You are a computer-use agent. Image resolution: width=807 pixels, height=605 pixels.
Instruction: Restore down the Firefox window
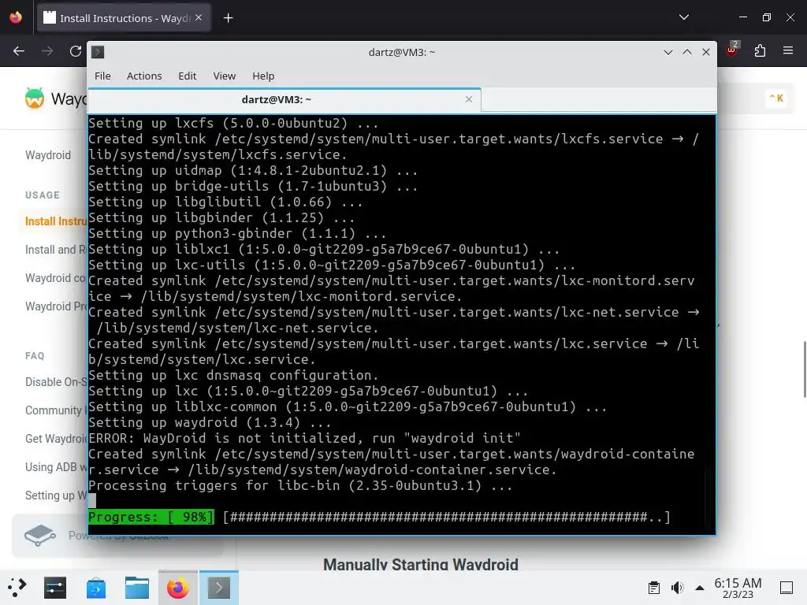tap(766, 17)
